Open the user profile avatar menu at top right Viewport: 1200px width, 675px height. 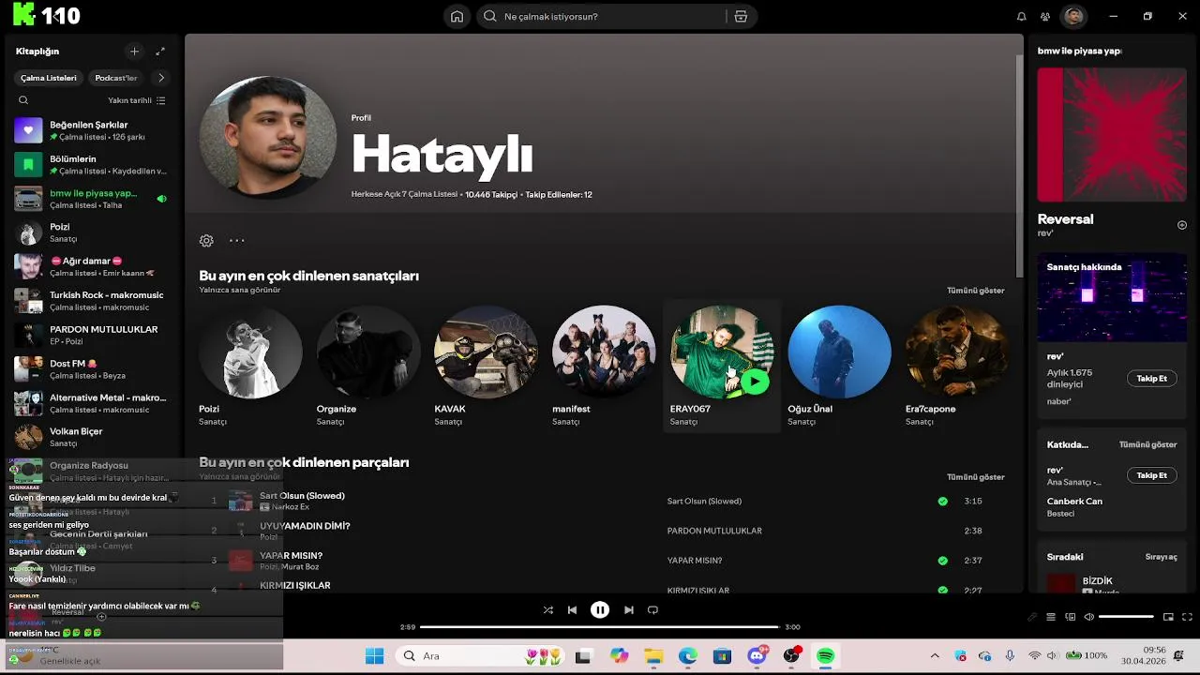click(x=1074, y=16)
